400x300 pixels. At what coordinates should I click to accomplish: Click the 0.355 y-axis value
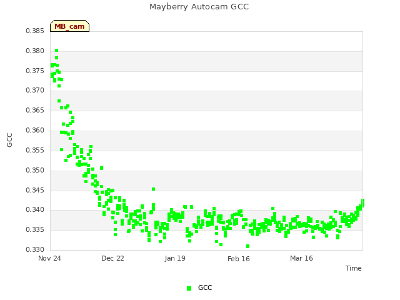point(35,150)
